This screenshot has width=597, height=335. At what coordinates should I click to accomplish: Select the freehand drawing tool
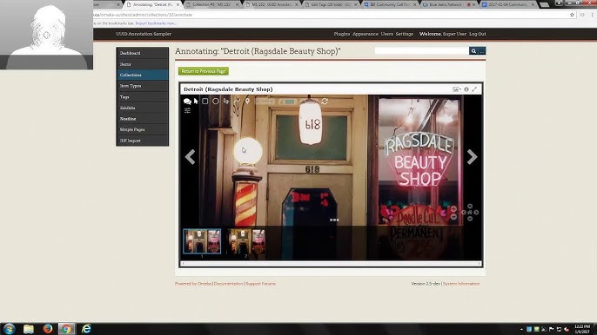coord(226,101)
